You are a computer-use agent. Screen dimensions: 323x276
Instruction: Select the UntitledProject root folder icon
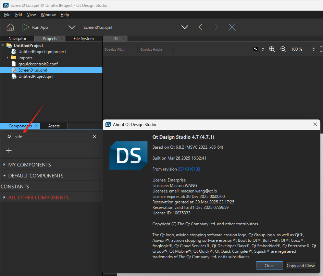[x=9, y=46]
